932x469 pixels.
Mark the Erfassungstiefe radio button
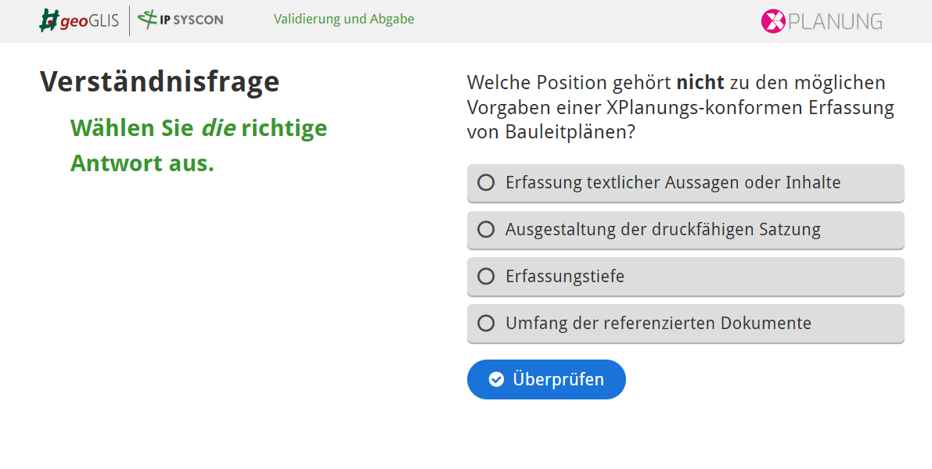[486, 277]
